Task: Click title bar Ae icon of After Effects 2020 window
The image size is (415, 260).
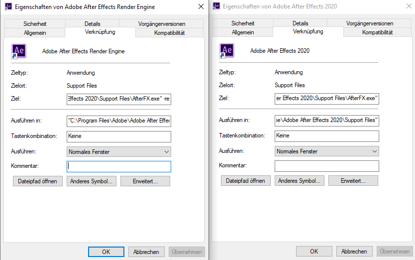Action: point(216,7)
